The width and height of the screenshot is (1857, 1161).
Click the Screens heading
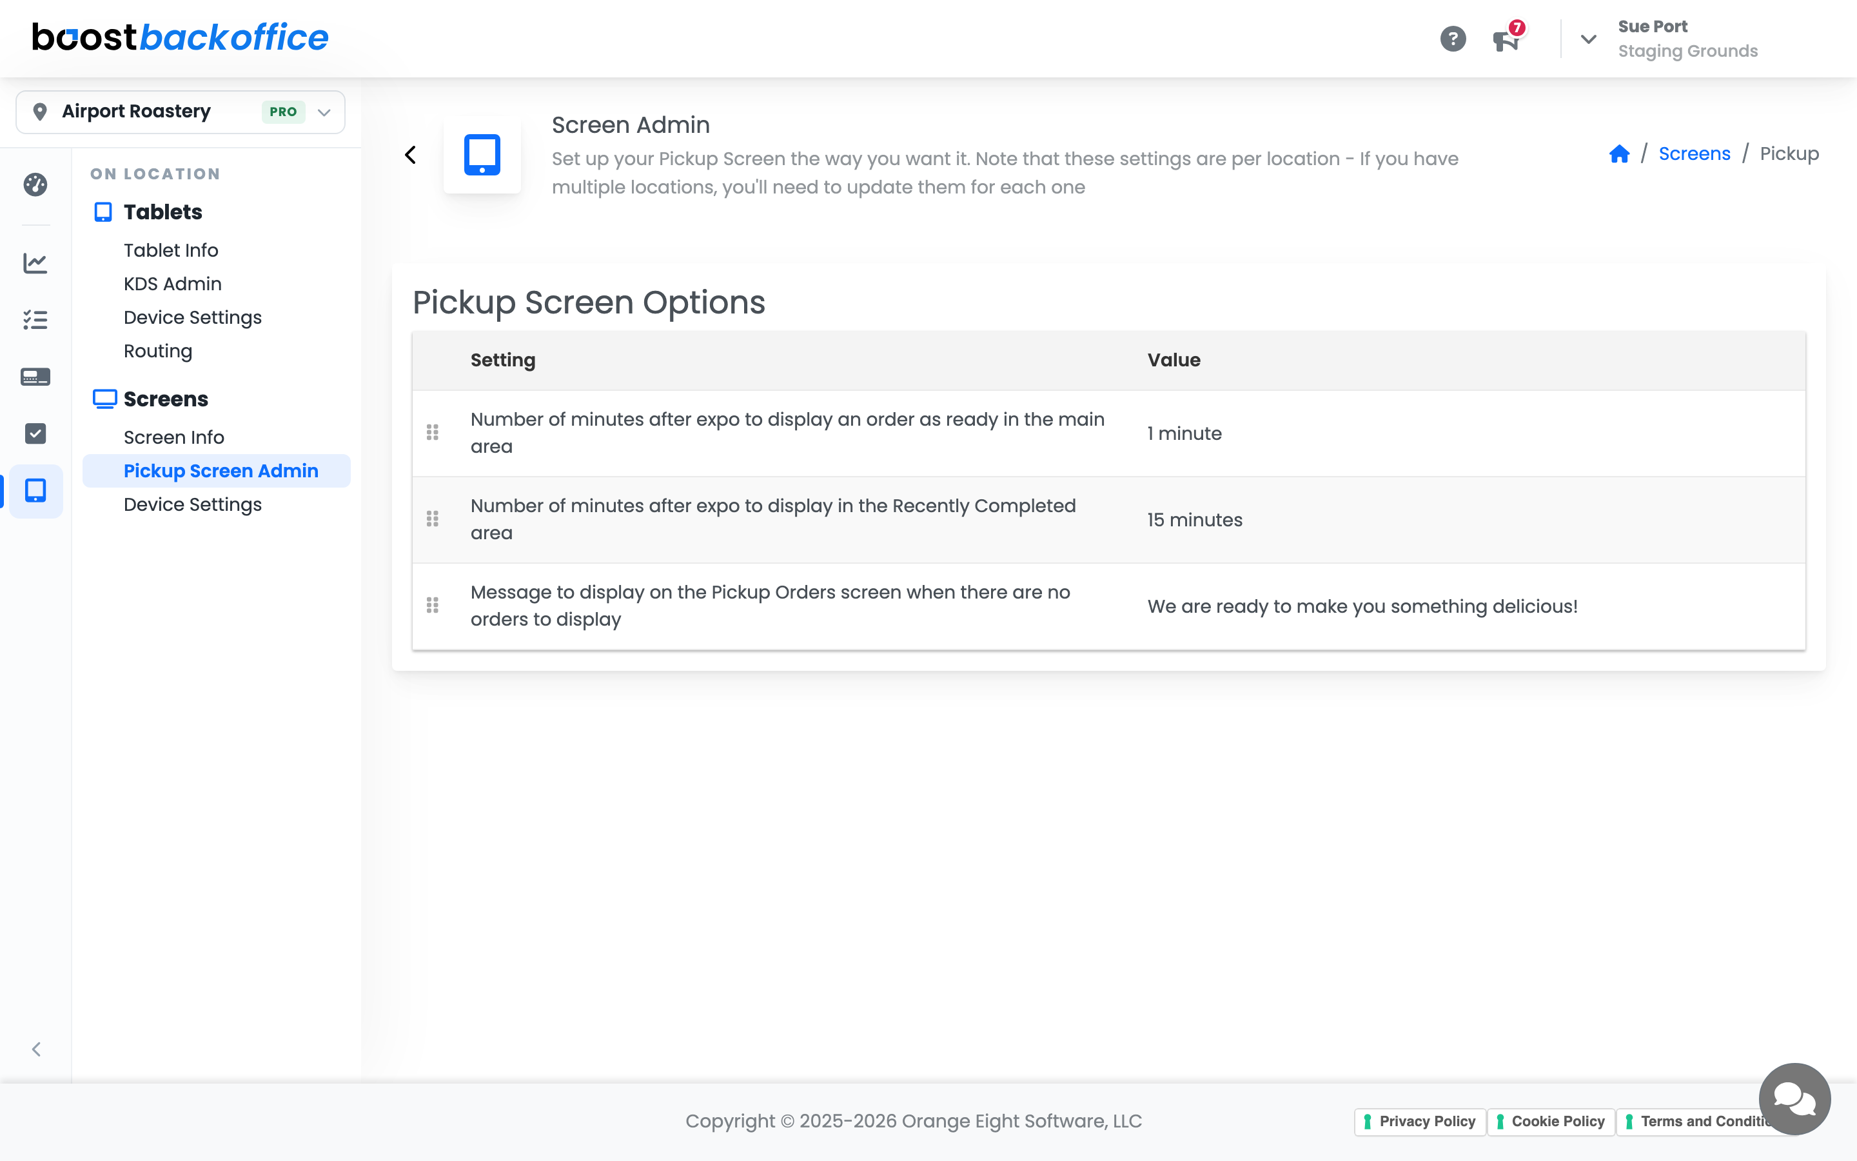[166, 399]
